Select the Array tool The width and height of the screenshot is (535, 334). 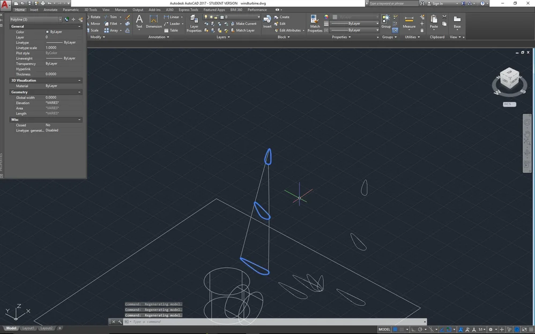[x=111, y=31]
